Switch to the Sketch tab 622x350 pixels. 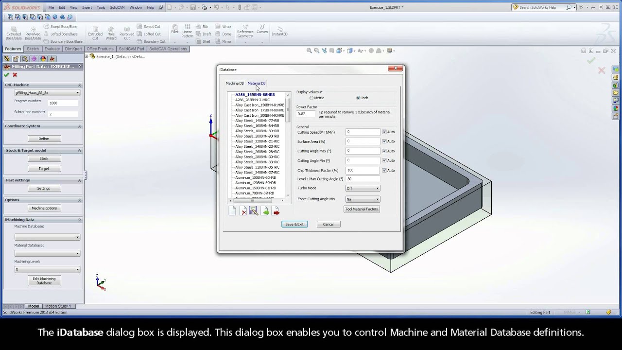click(33, 49)
